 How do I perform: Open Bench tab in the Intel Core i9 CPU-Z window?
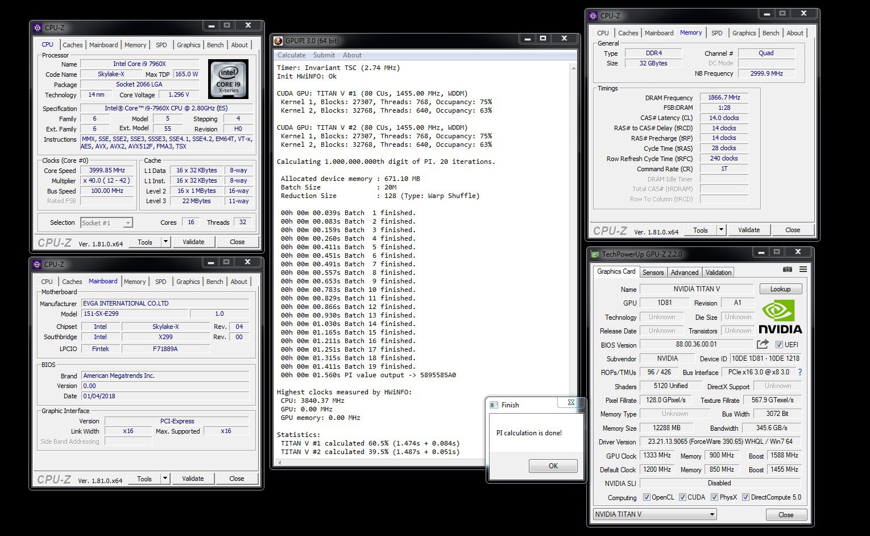[216, 45]
